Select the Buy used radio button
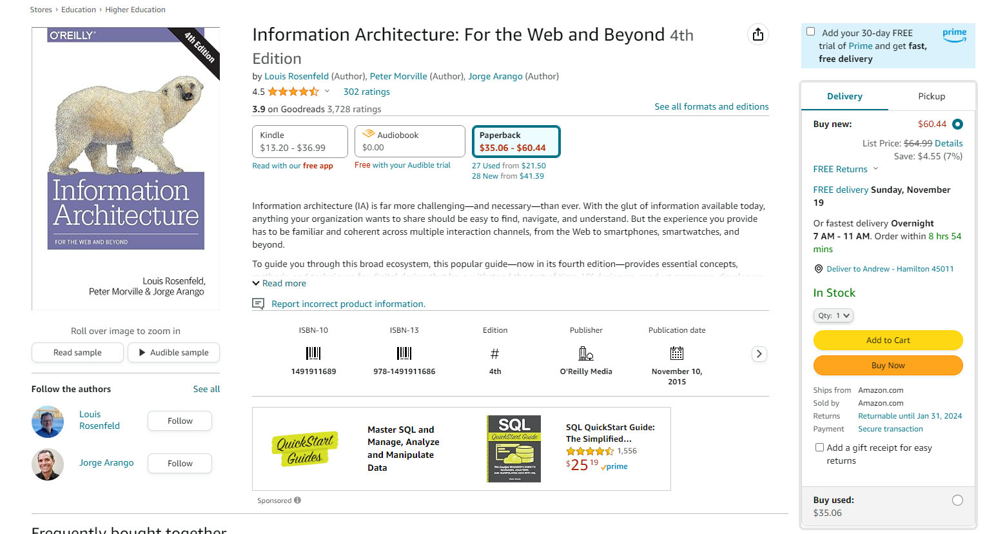 tap(957, 500)
